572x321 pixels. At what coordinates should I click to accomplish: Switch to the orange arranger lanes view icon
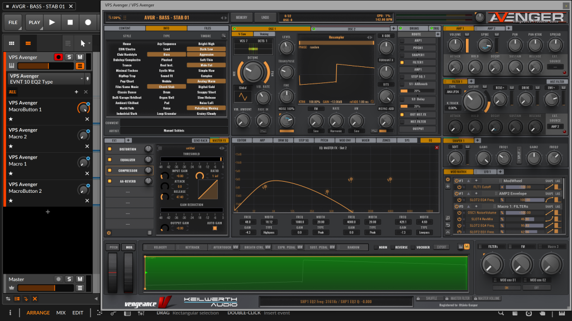point(28,43)
